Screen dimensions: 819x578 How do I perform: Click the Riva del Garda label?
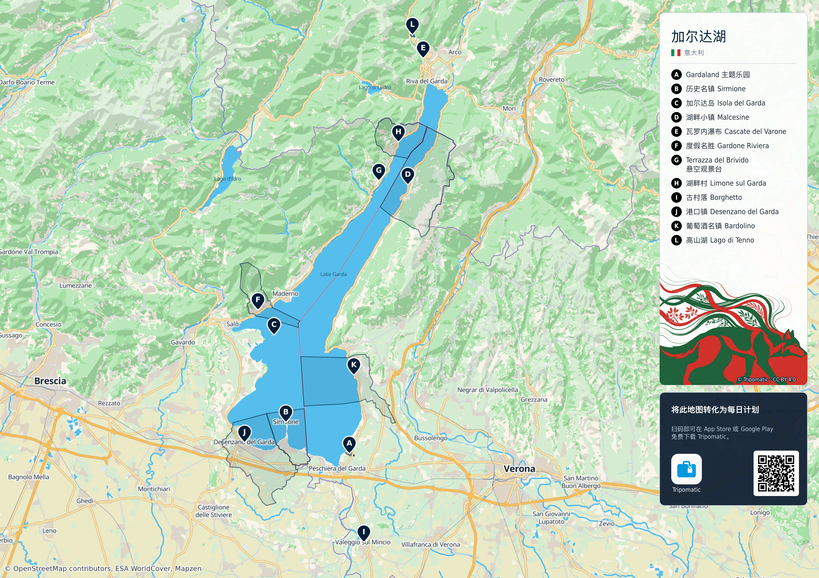click(427, 81)
